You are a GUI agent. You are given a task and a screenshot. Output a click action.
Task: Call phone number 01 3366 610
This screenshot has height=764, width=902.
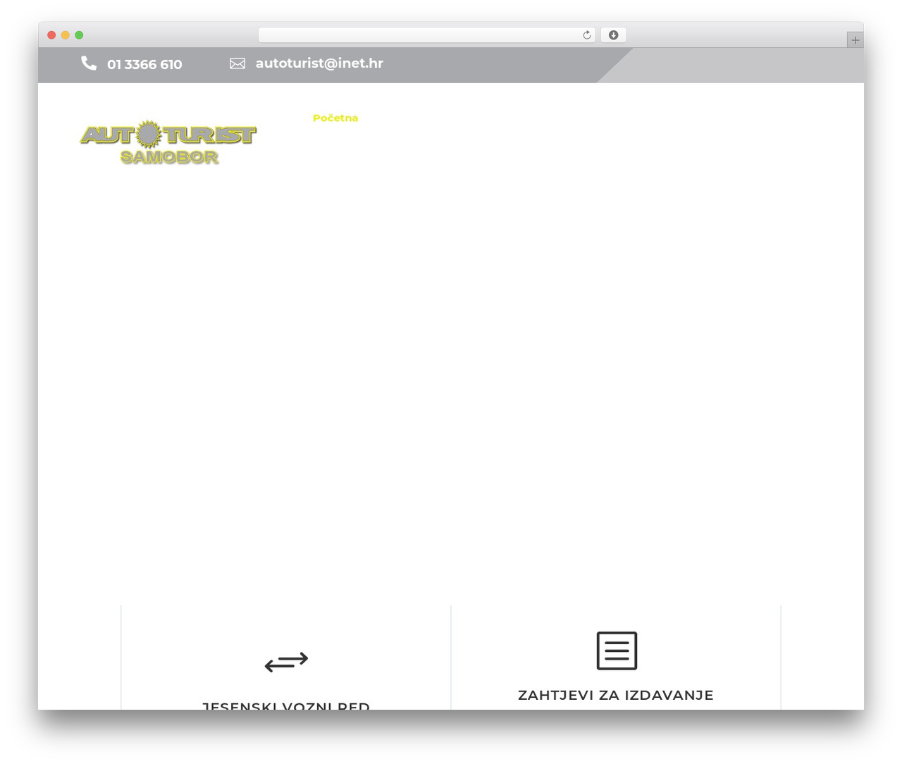[x=144, y=64]
